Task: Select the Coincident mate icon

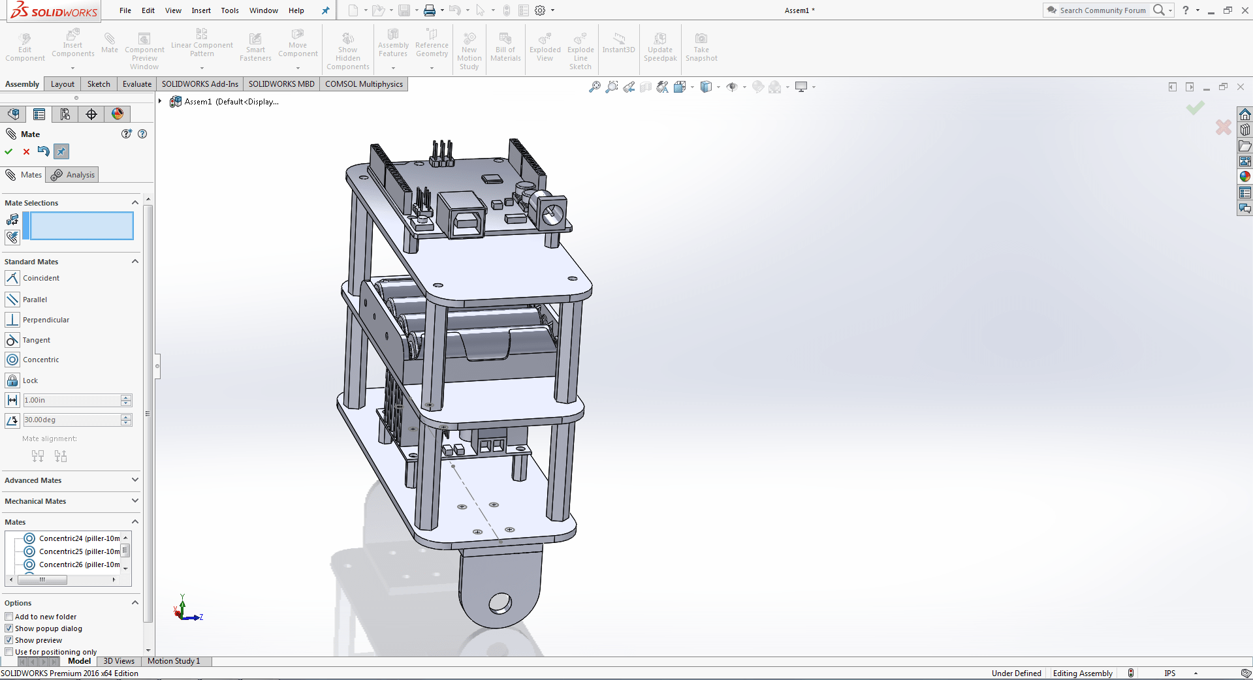Action: pyautogui.click(x=12, y=278)
